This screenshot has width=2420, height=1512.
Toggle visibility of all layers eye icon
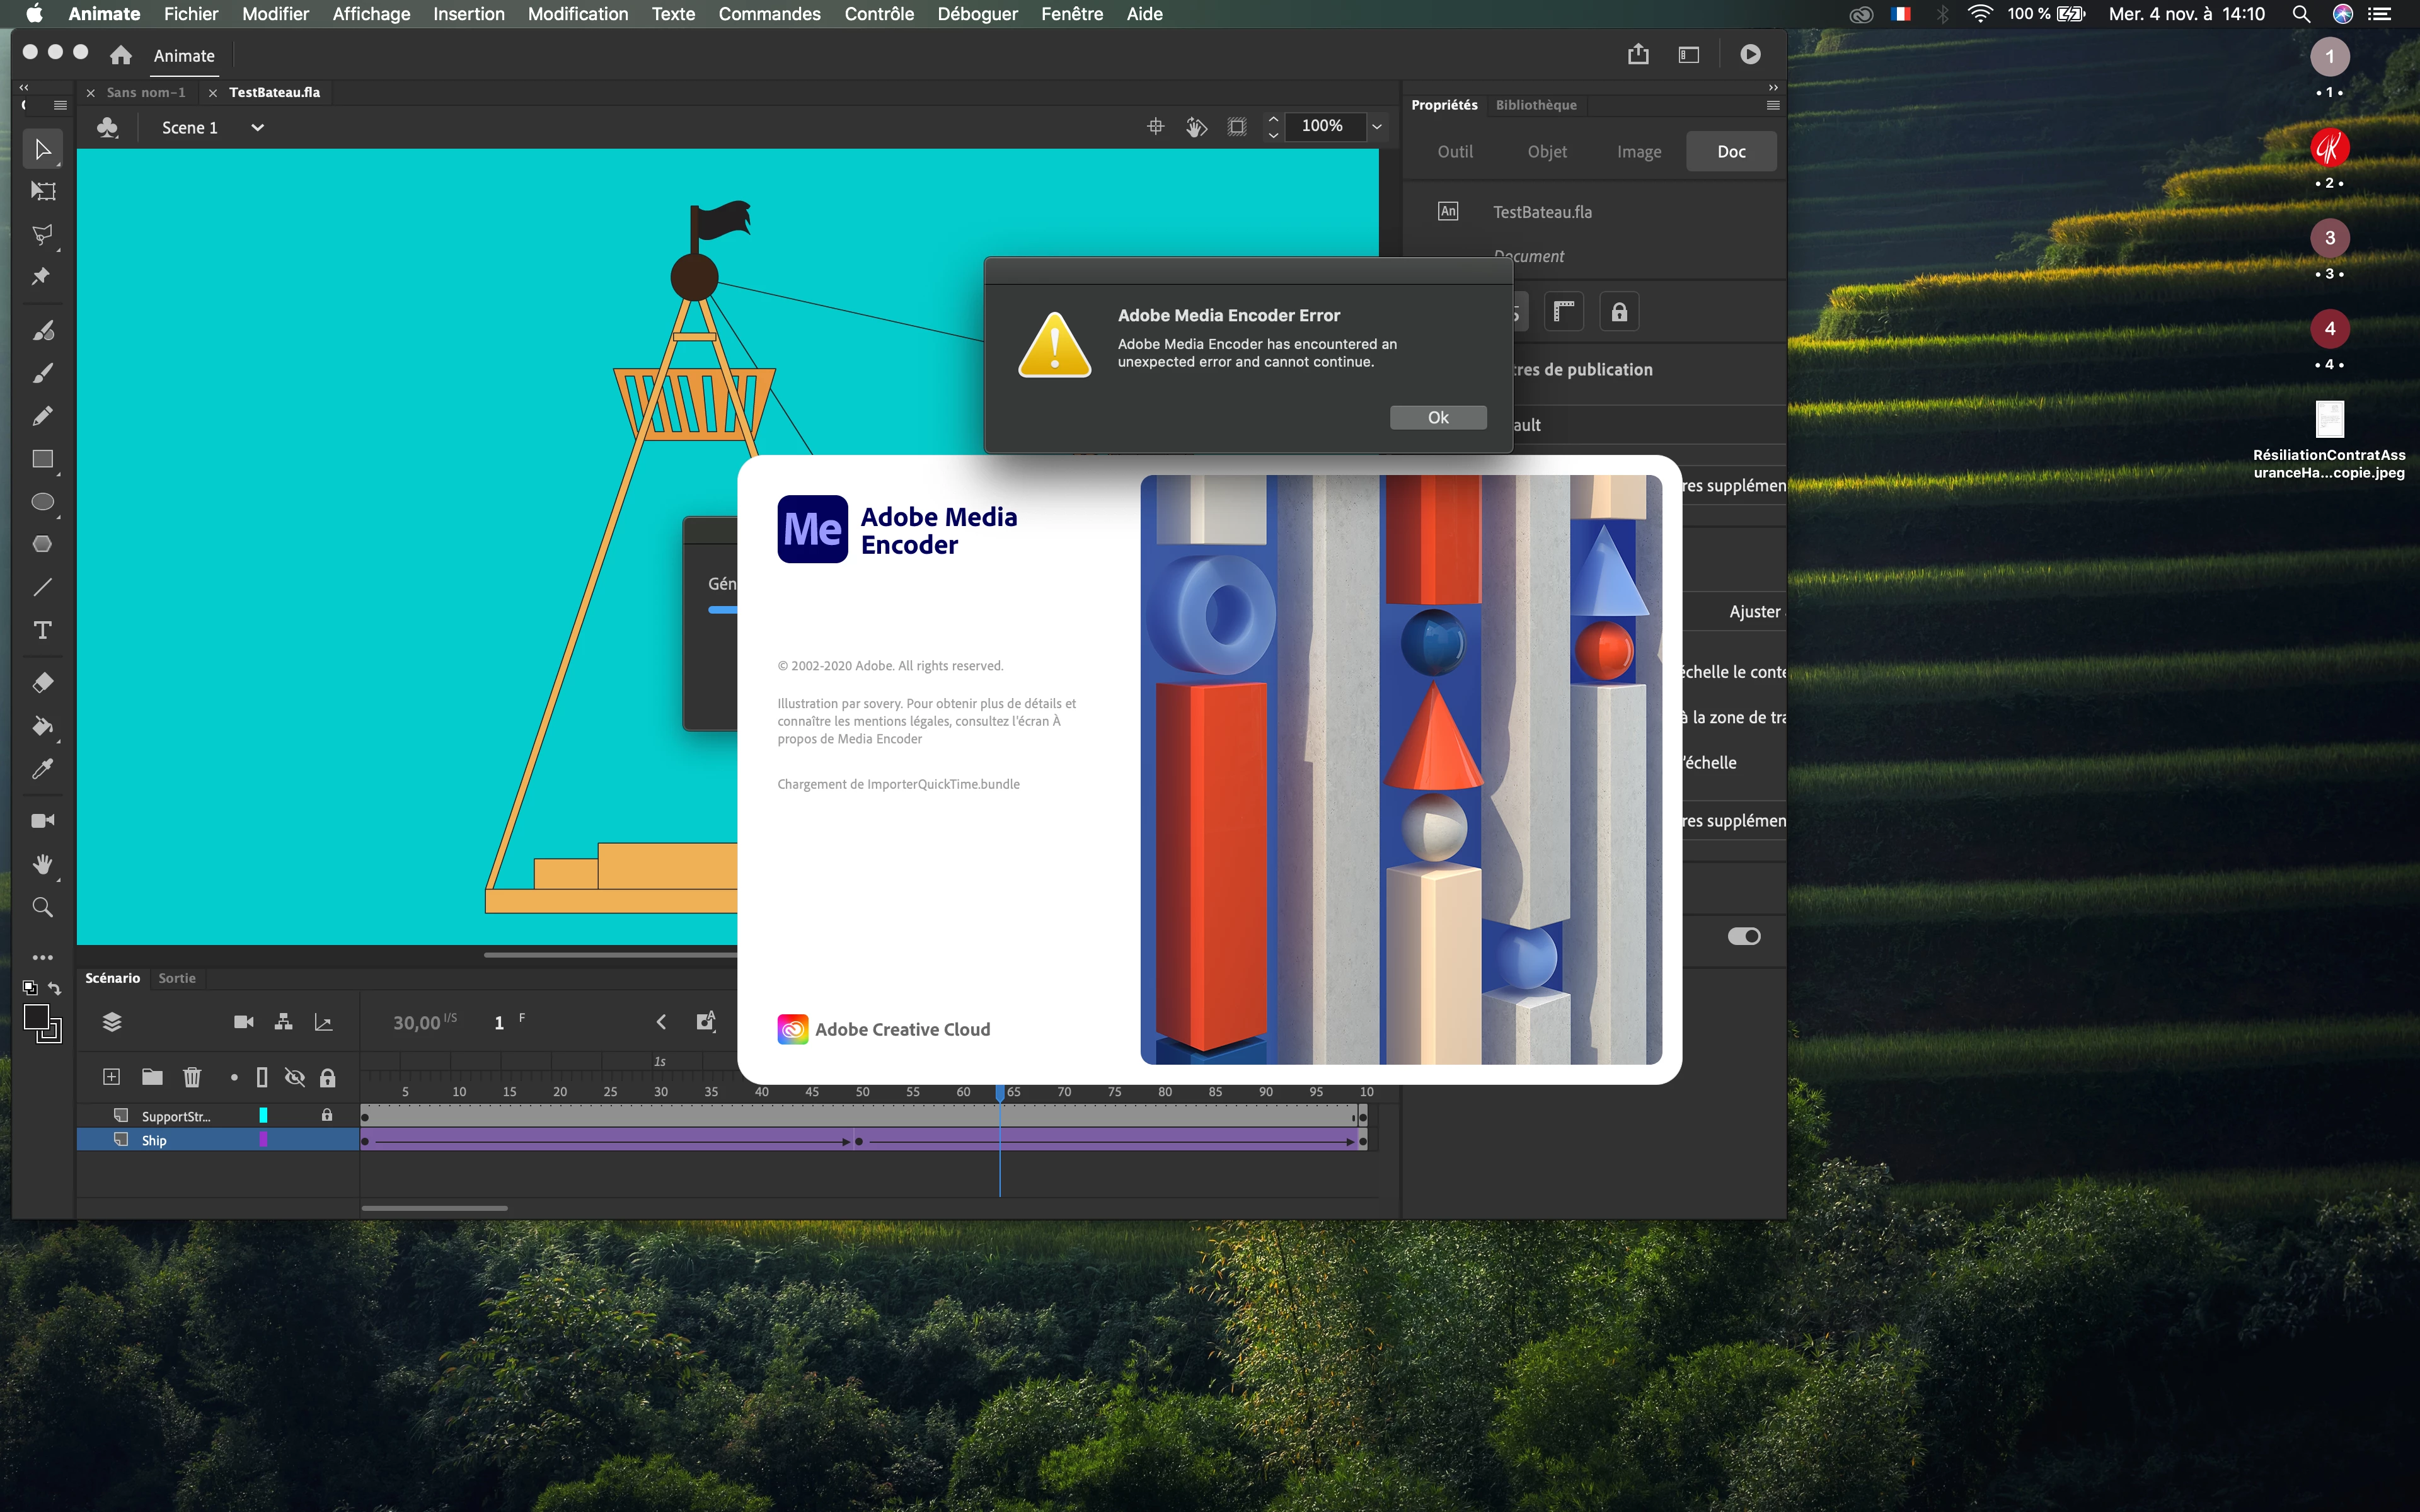click(x=294, y=1077)
